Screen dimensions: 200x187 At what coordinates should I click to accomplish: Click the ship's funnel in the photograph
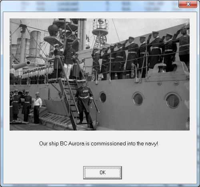pos(35,47)
